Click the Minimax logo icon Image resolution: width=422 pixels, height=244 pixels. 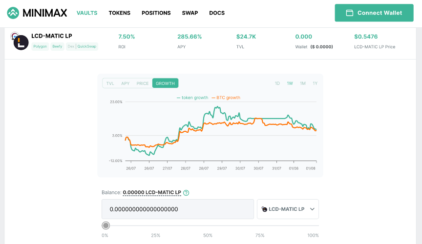13,13
